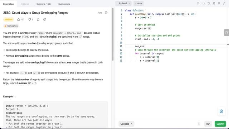Viewport: 229px width, 129px height.
Task: Downvote the problem with thumbs-down icon
Action: click(x=29, y=19)
